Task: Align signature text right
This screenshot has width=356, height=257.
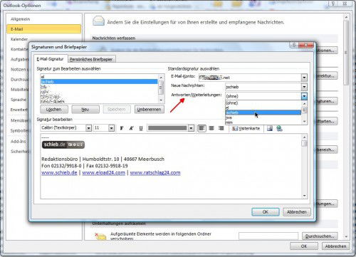Action: tap(221, 128)
